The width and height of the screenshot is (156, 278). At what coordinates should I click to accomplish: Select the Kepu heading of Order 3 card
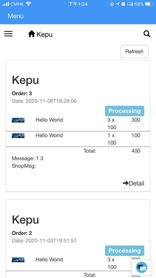[x=25, y=80]
